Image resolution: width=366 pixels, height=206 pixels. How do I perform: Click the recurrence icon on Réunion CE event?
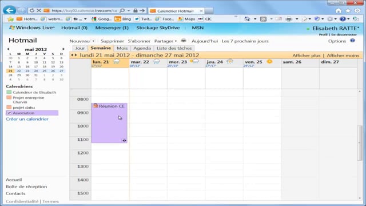click(x=124, y=140)
